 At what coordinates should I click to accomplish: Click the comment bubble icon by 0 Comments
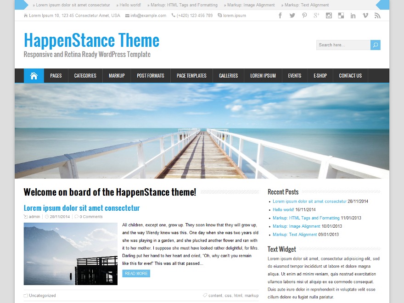[x=76, y=216]
